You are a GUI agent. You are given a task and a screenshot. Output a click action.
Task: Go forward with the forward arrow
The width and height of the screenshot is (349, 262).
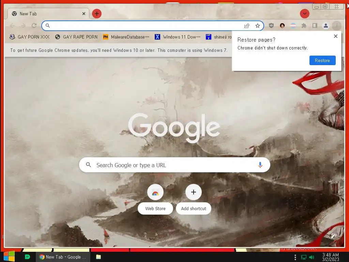(x=23, y=26)
